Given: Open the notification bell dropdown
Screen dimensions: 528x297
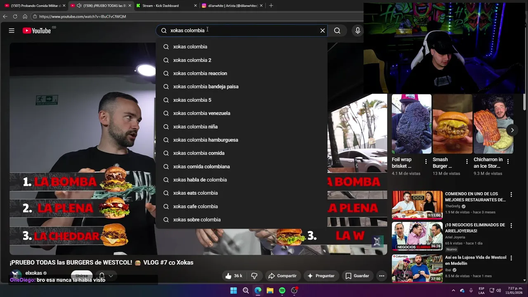Looking at the screenshot, I should click(106, 276).
